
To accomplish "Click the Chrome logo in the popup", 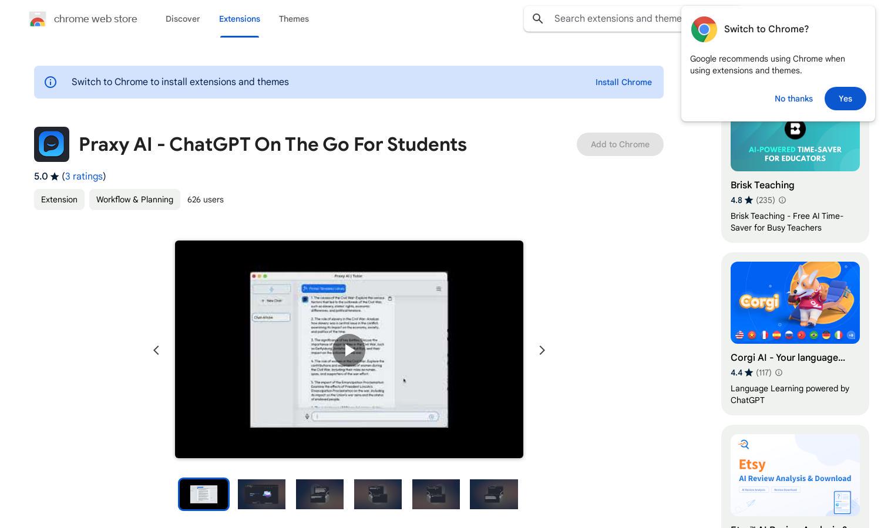I will pyautogui.click(x=704, y=29).
